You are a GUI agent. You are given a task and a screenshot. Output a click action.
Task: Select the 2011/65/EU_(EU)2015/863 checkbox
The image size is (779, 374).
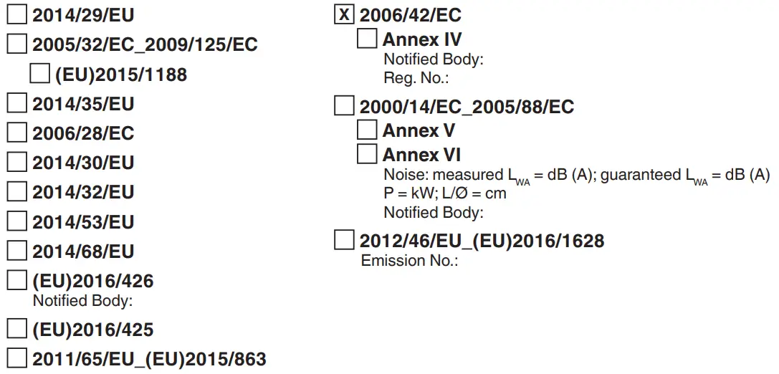[17, 358]
